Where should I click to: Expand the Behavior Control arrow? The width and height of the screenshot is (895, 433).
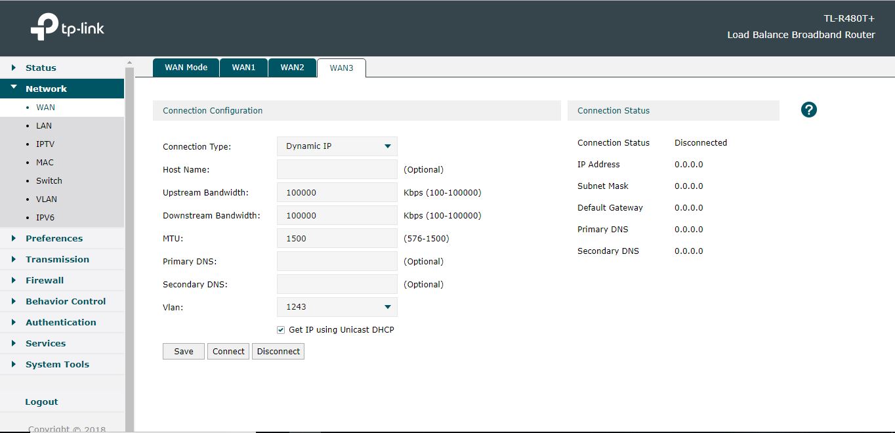pyautogui.click(x=14, y=301)
